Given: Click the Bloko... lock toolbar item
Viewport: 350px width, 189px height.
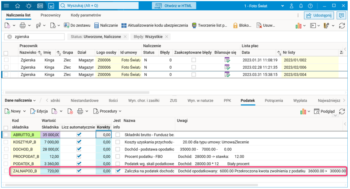Looking at the screenshot, I should [242, 26].
